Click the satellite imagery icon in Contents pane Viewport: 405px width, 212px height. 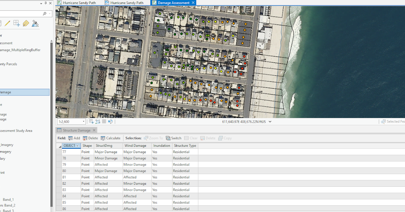(35, 24)
